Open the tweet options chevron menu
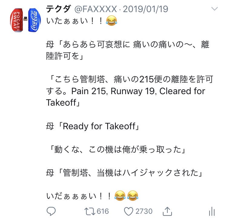227x221 pixels. 215,9
